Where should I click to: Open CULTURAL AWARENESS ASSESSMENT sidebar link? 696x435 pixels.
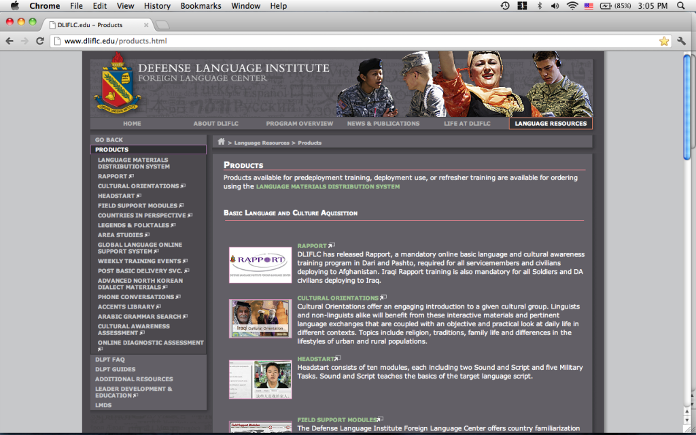134,330
